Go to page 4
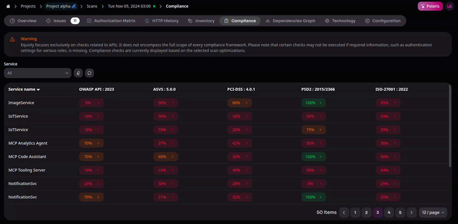Image resolution: width=458 pixels, height=224 pixels. (x=389, y=213)
